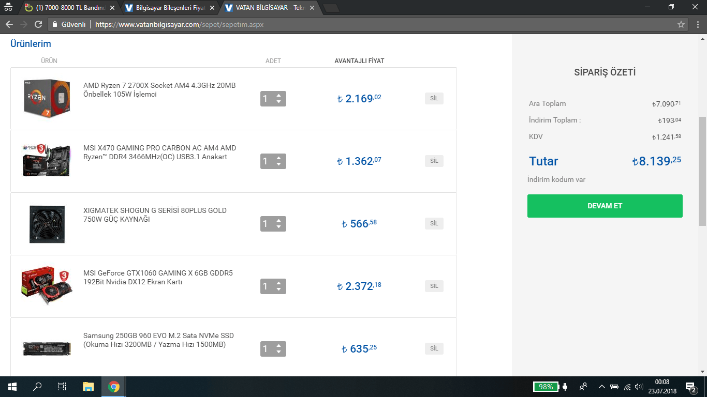Open the XIGMATEK power supply product image
Image resolution: width=707 pixels, height=397 pixels.
click(47, 224)
